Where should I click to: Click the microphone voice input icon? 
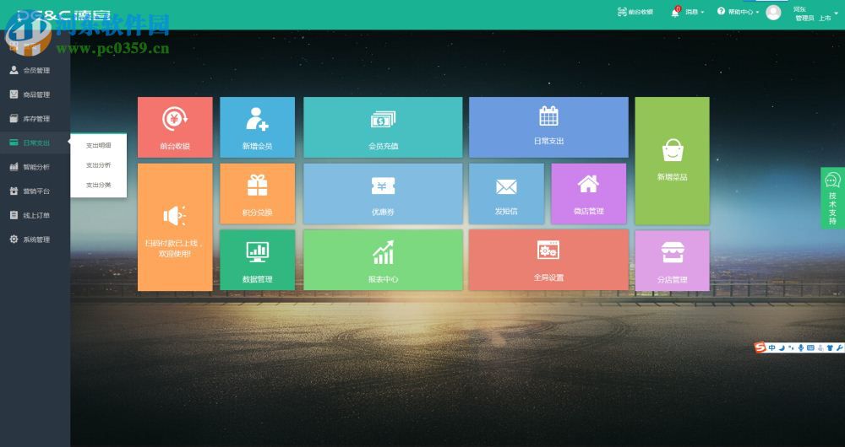coord(801,348)
